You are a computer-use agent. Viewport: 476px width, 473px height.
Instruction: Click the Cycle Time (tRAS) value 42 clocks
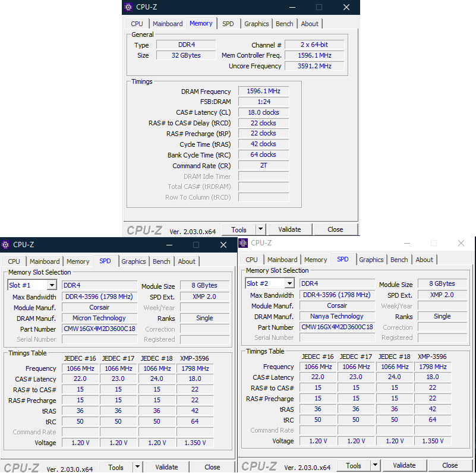(x=263, y=144)
